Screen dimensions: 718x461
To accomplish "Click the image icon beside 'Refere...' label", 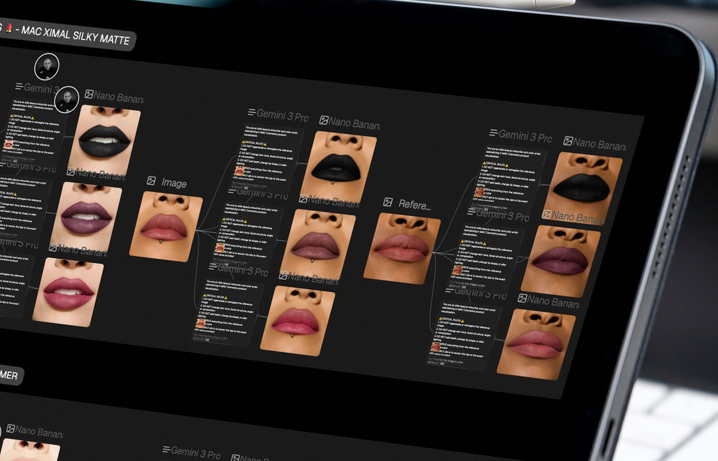I will (x=388, y=202).
